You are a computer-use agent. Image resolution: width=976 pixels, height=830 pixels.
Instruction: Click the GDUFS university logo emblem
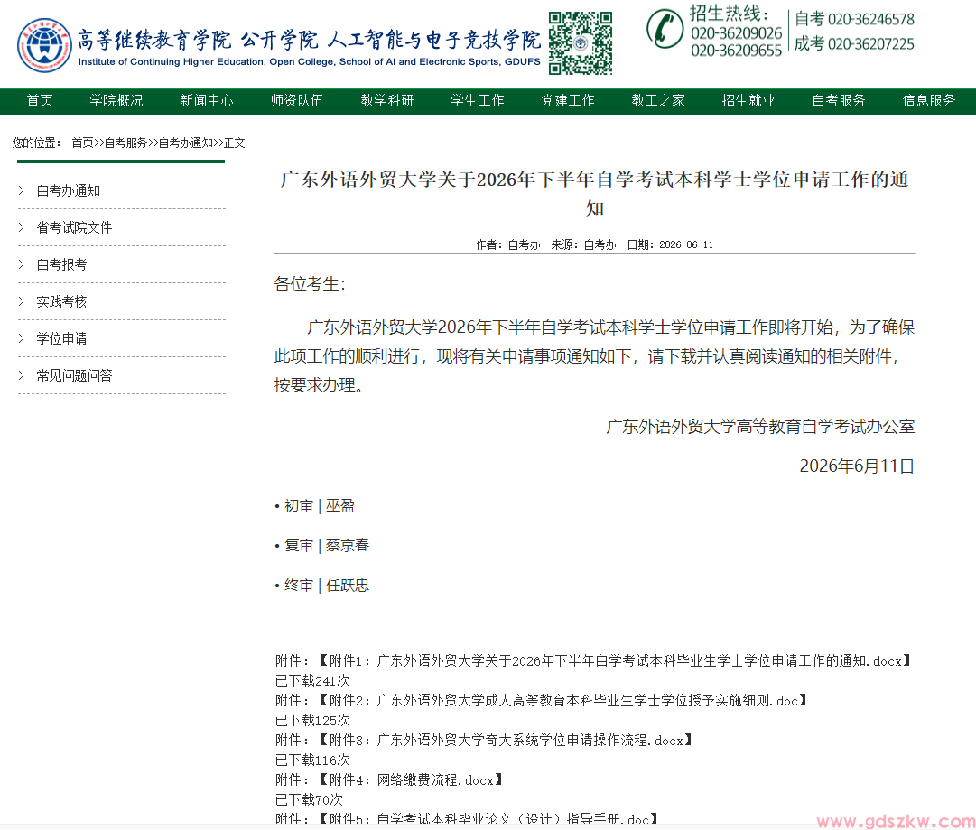tap(44, 45)
